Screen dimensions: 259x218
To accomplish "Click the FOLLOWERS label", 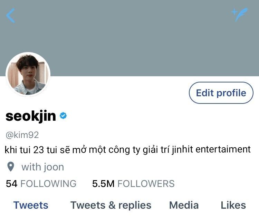I will pos(146,184).
